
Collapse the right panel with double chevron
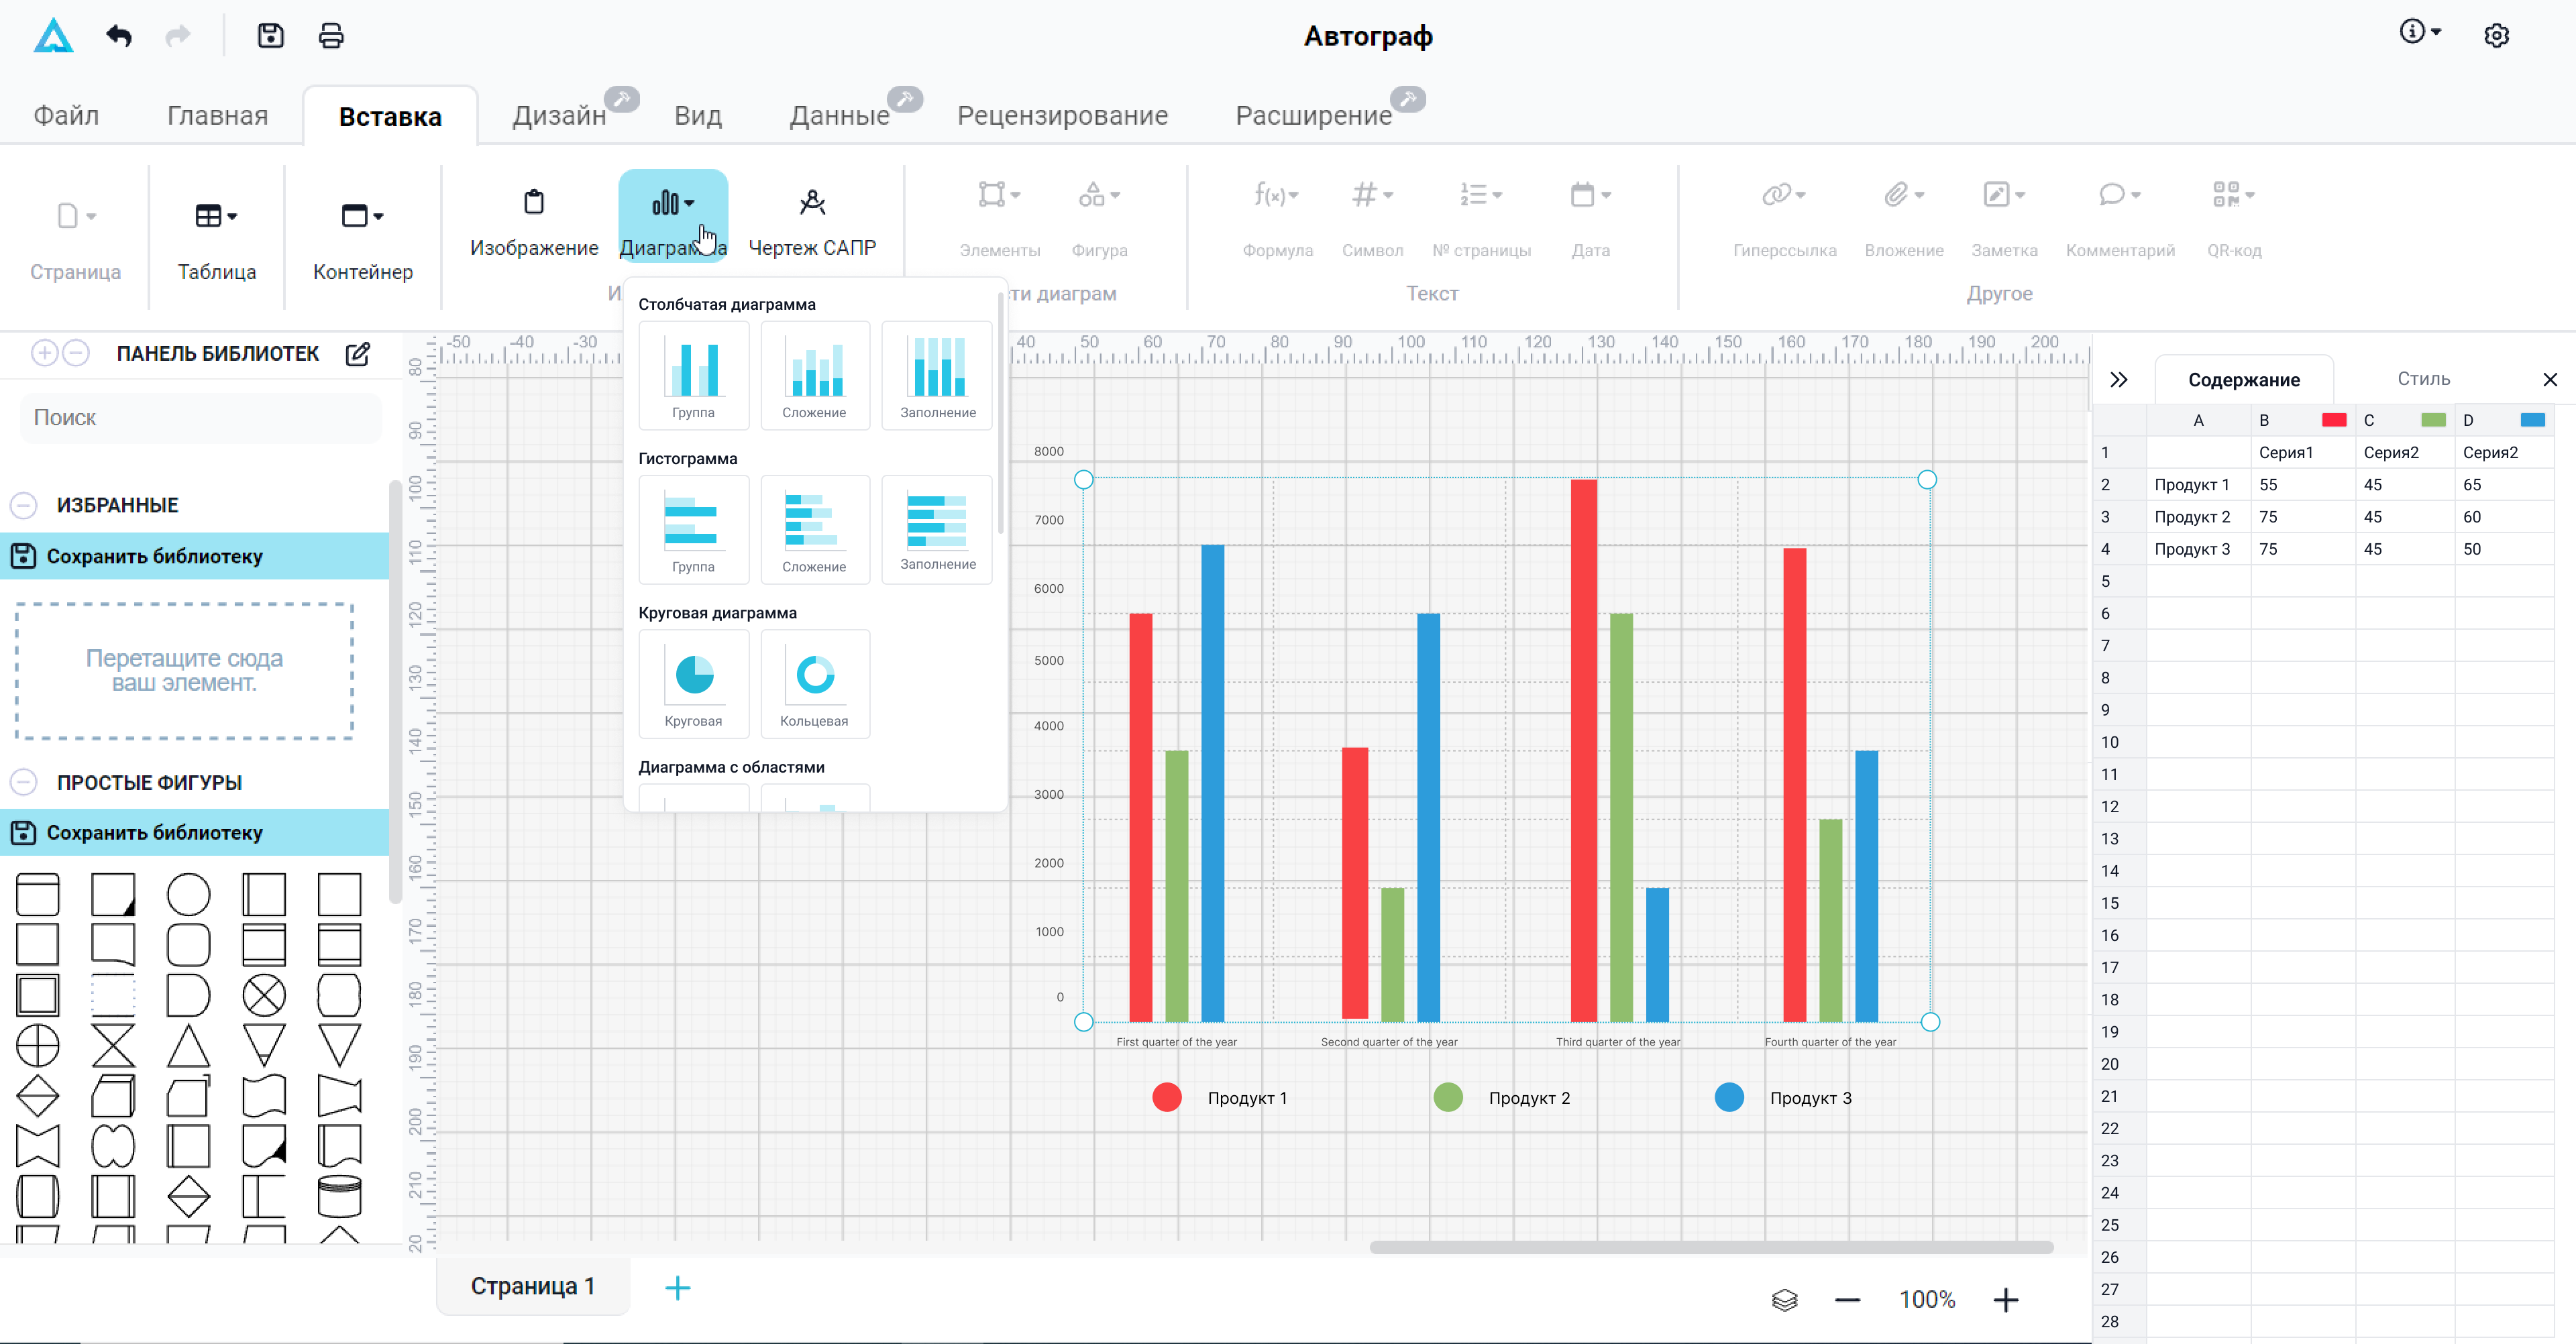[x=2118, y=380]
